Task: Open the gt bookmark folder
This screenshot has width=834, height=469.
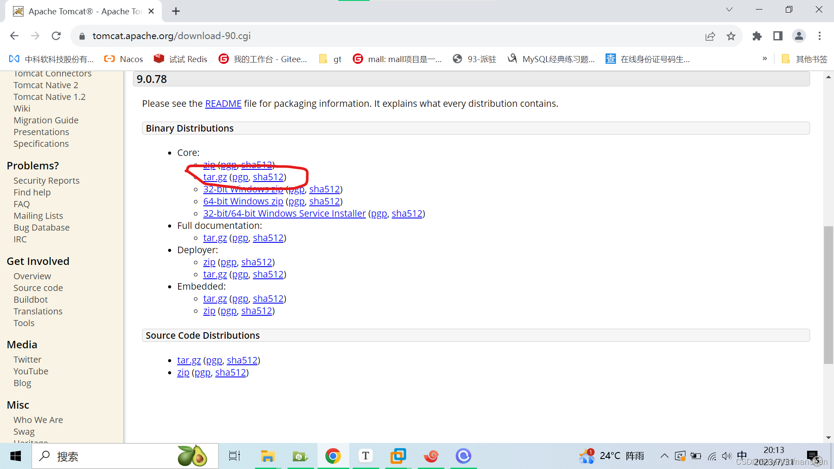Action: pos(330,59)
